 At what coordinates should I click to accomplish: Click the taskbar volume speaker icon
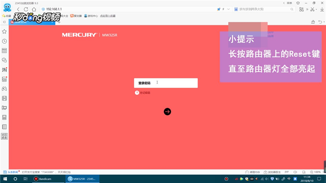(x=267, y=179)
